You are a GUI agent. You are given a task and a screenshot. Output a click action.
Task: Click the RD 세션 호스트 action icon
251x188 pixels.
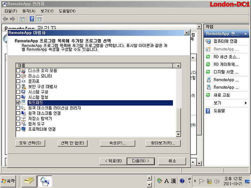[x=208, y=57]
